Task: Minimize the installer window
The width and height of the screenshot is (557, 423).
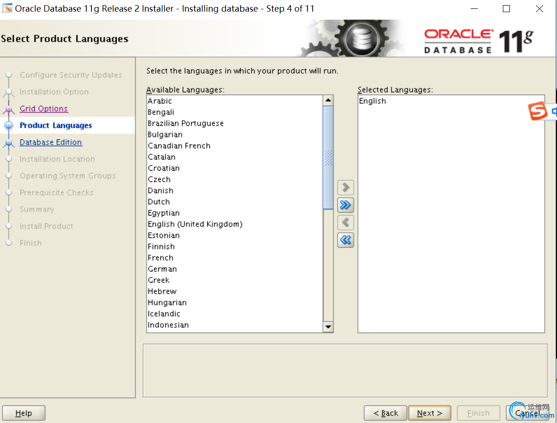Action: [x=474, y=8]
